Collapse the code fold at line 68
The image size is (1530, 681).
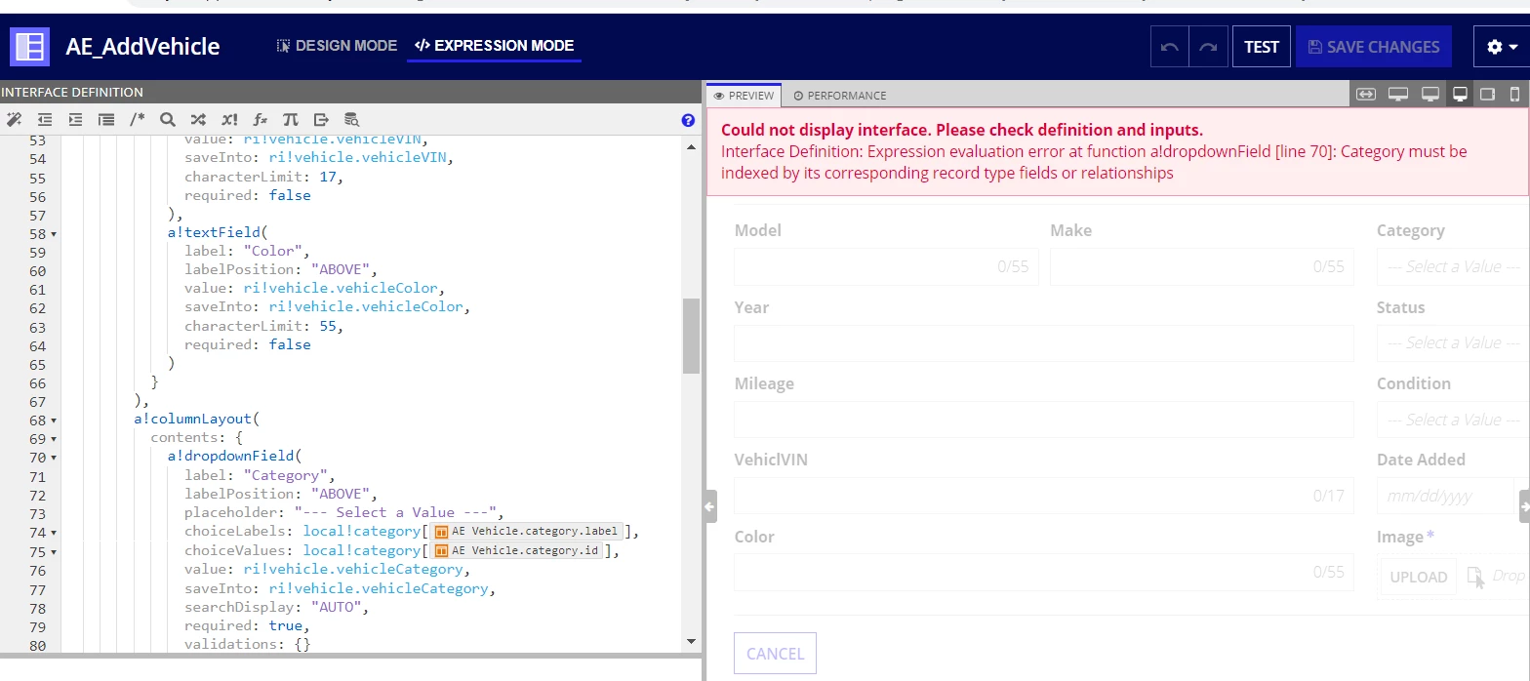point(54,421)
